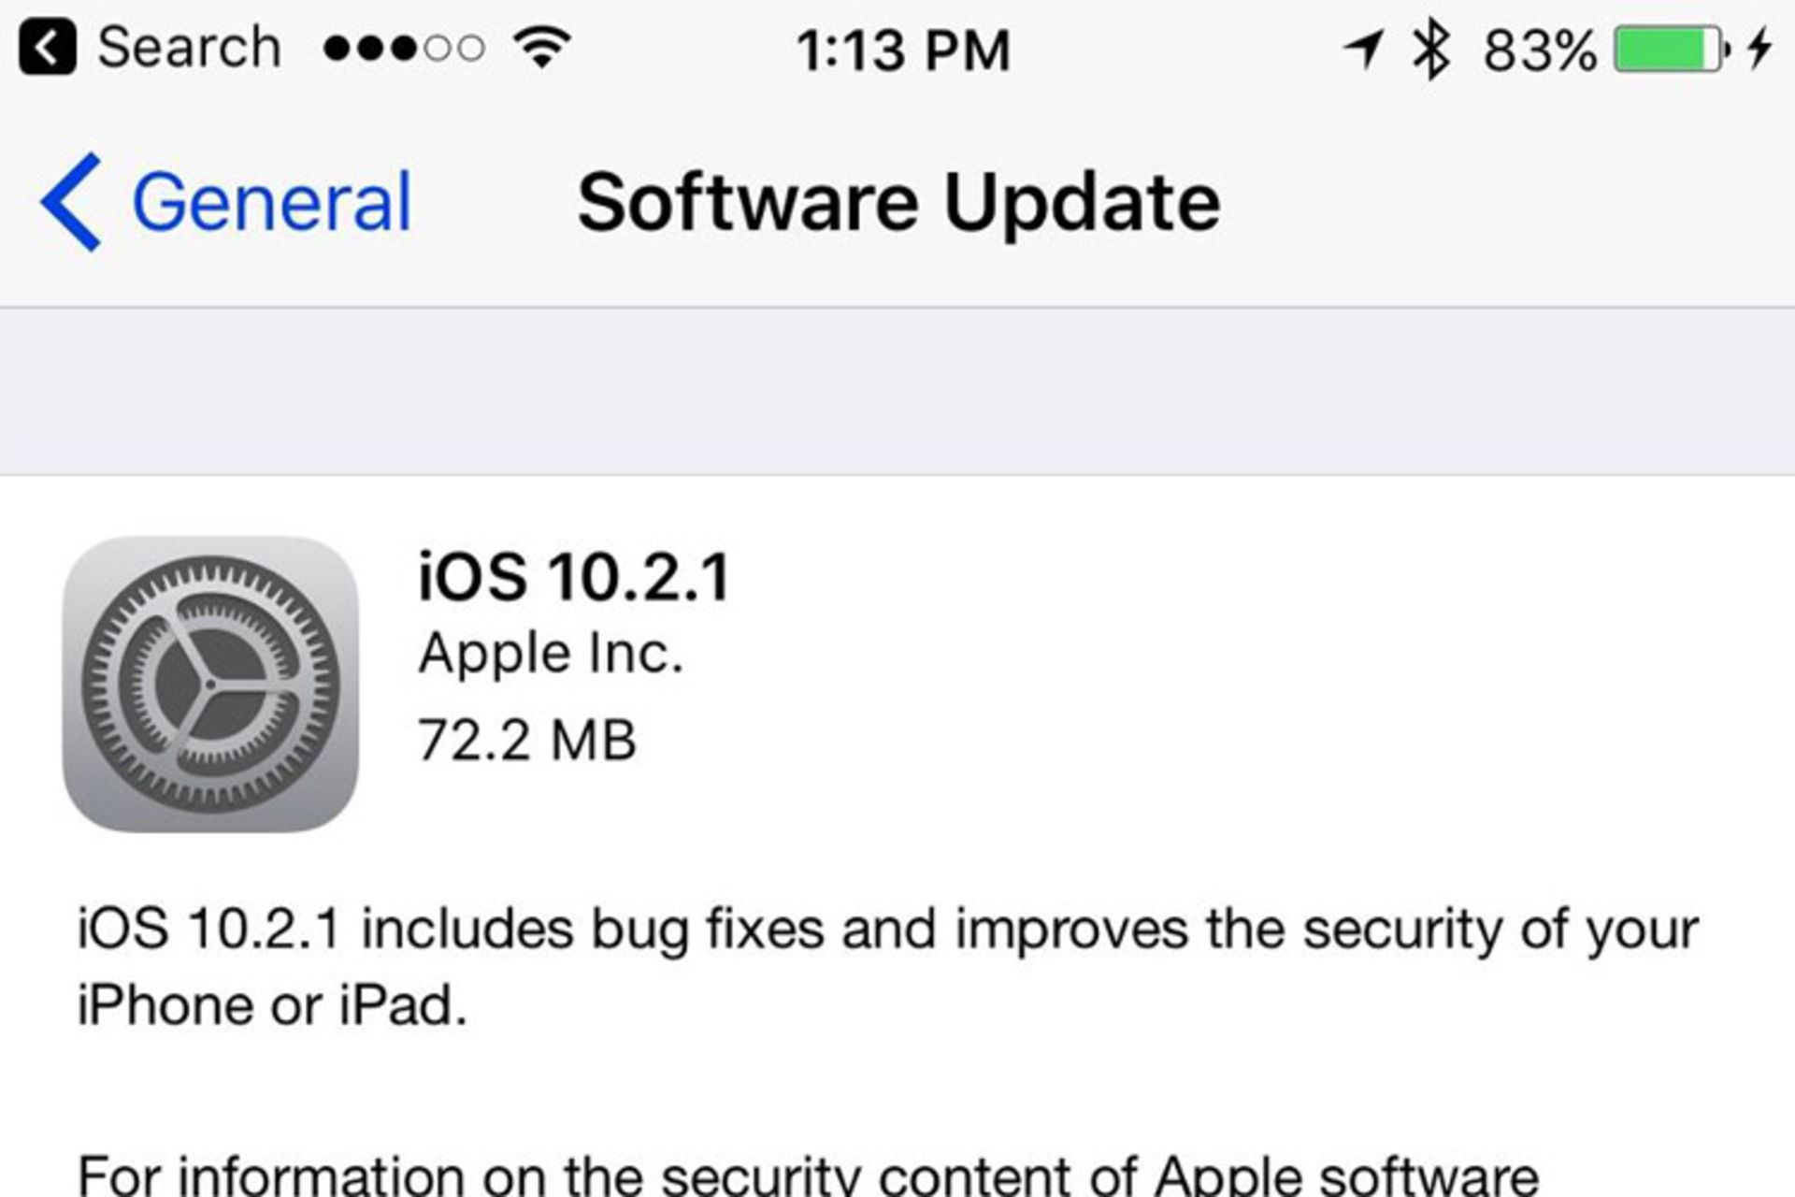This screenshot has width=1795, height=1197.
Task: Tap the 1:13 PM clock
Action: click(x=903, y=50)
